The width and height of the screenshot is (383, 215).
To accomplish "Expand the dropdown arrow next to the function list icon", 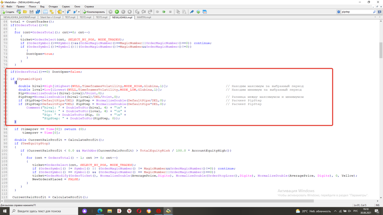I will click(x=79, y=12).
